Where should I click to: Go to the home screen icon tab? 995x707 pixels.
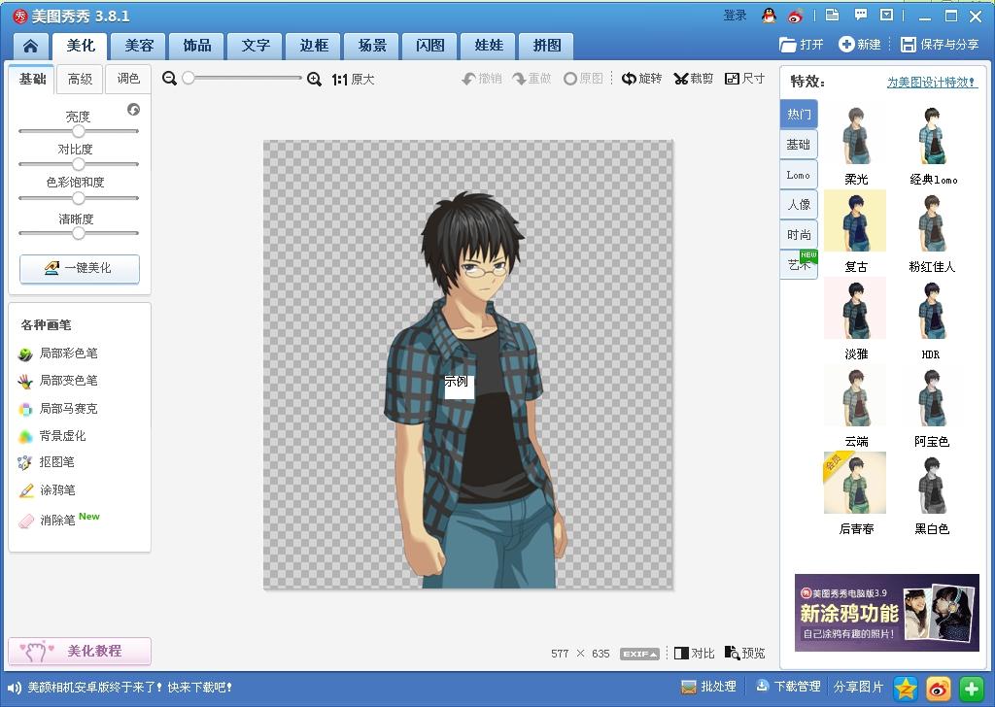tap(30, 47)
